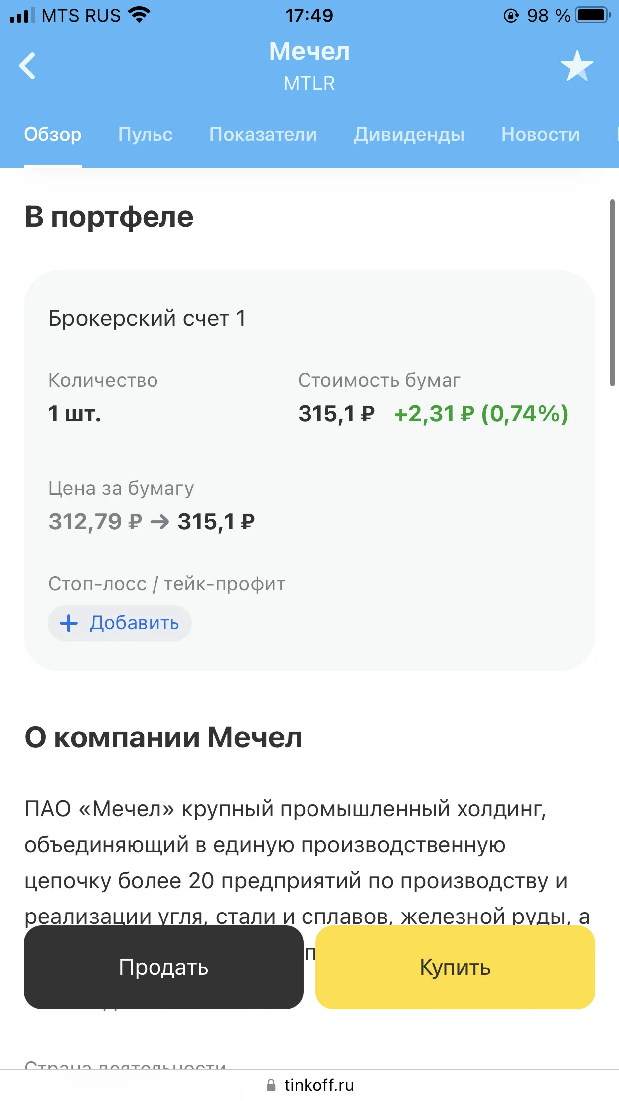Tap the tinkoff.ru address bar
Viewport: 619px width, 1101px height.
click(309, 1085)
